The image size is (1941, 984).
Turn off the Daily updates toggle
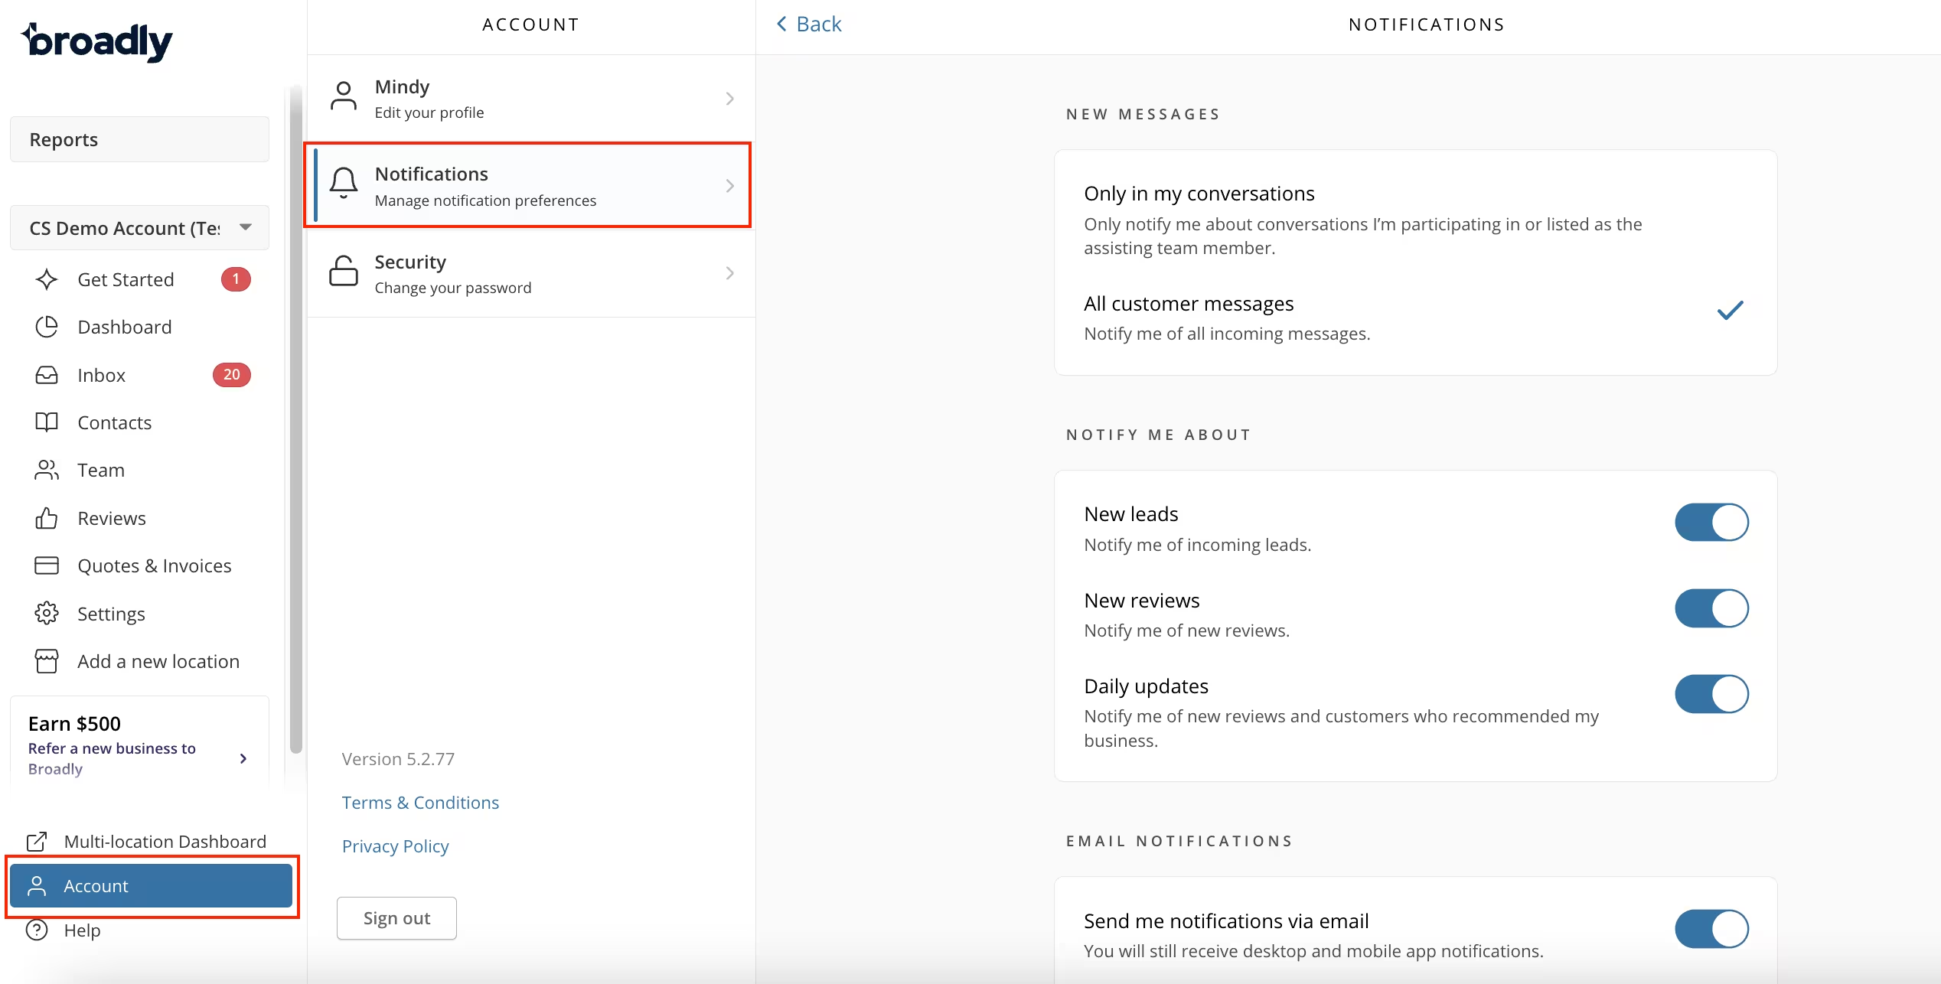[x=1711, y=694]
